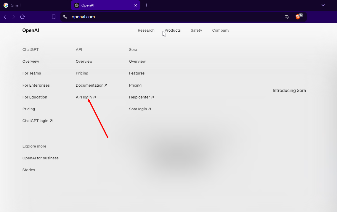Viewport: 337px width, 212px height.
Task: Open the Stories link
Action: pos(29,170)
